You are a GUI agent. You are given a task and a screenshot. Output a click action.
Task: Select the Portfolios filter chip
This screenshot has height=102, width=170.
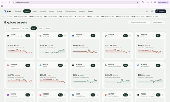25,28
